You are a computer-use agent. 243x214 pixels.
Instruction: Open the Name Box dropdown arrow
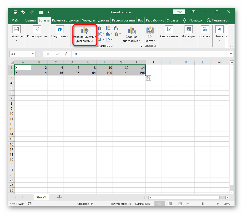[x=33, y=54]
